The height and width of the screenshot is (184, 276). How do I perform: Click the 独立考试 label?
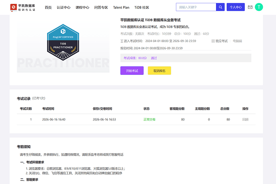click(222, 41)
